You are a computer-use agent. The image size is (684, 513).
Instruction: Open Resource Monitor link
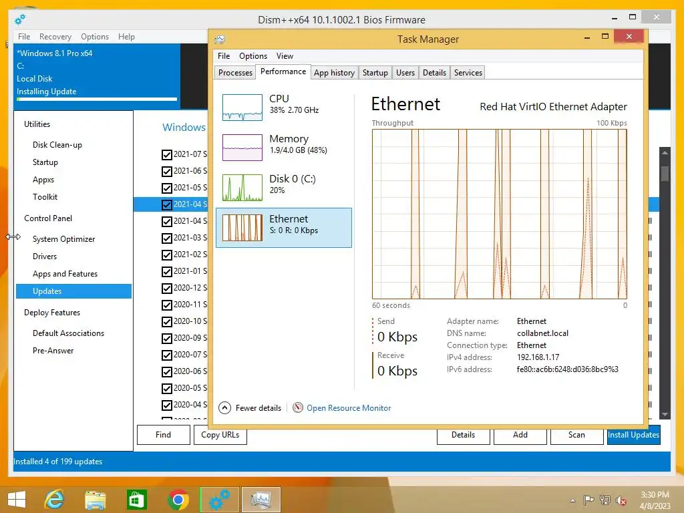pos(349,408)
